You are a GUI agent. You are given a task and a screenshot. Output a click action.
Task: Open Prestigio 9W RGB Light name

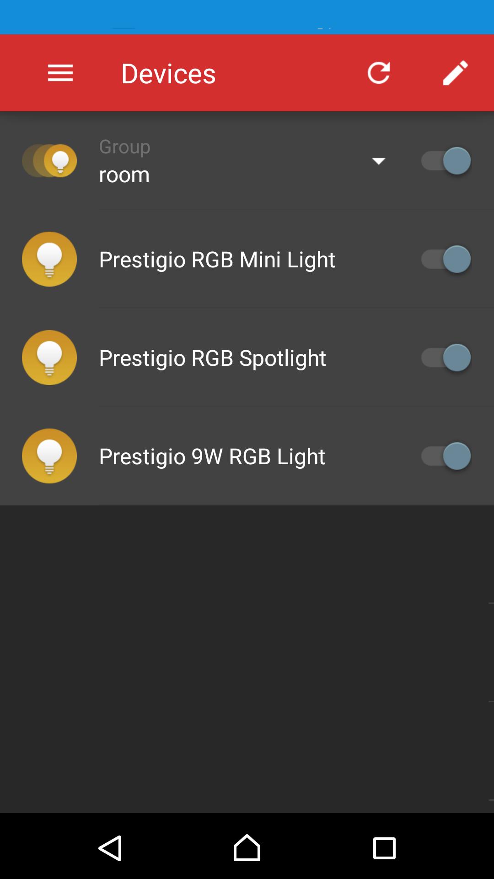coord(212,456)
